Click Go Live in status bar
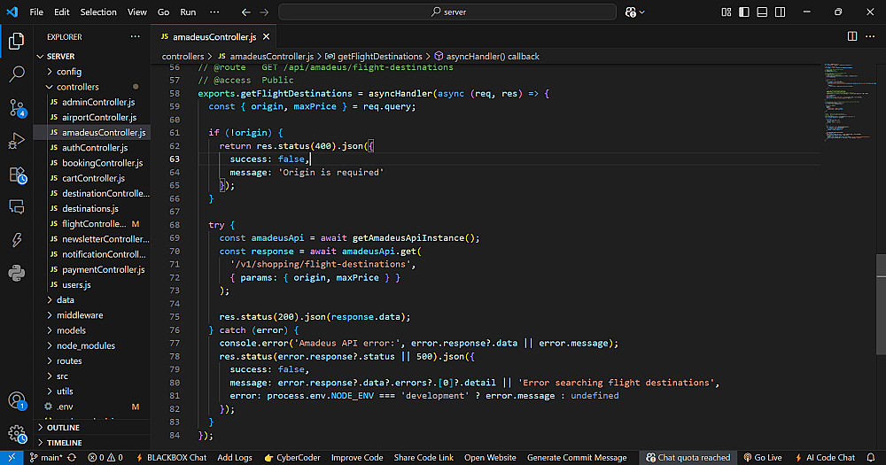Viewport: 886px width, 465px height. [x=762, y=458]
